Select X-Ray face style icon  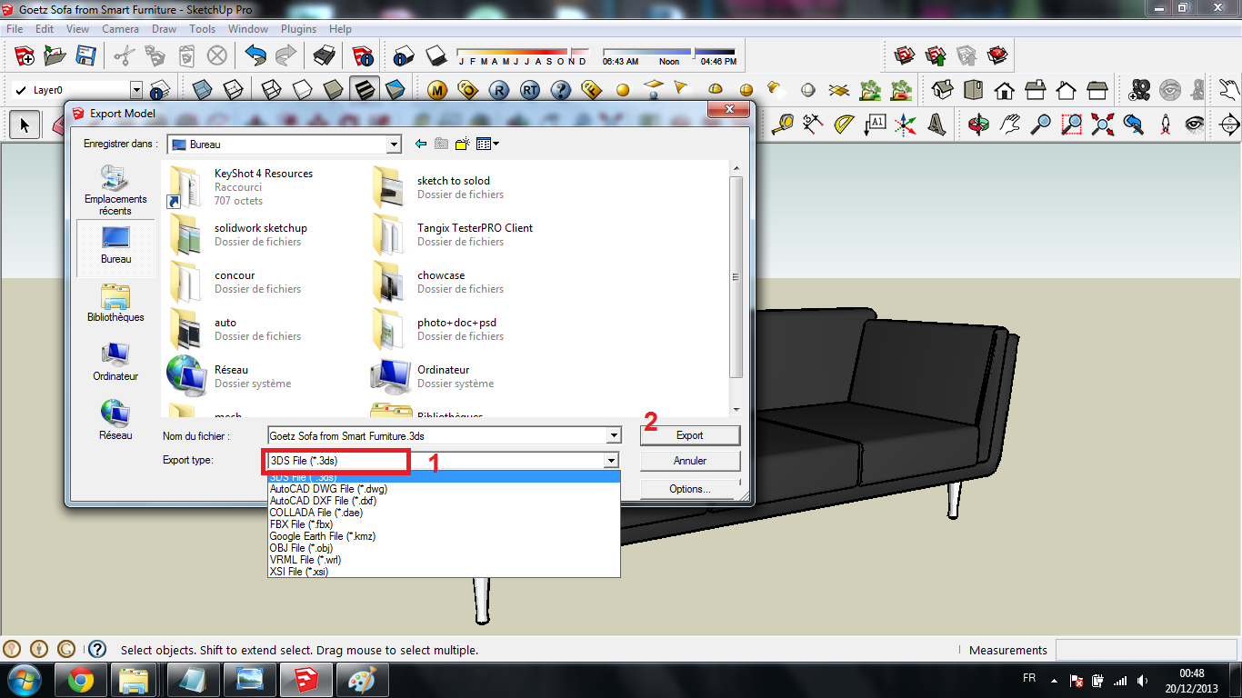click(203, 90)
